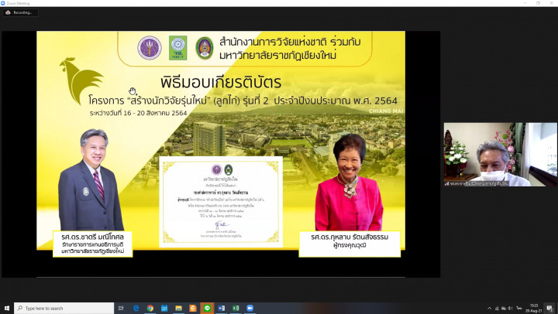Open the volume control tray icon

point(510,309)
